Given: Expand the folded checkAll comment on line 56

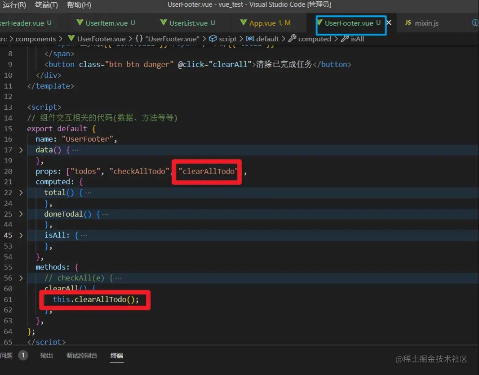Looking at the screenshot, I should (x=21, y=278).
